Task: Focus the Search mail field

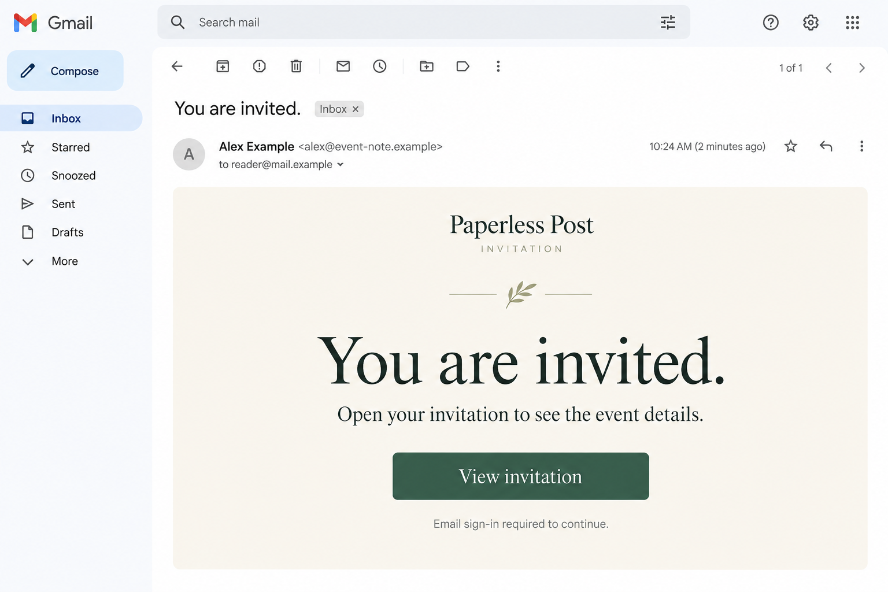Action: (x=424, y=23)
